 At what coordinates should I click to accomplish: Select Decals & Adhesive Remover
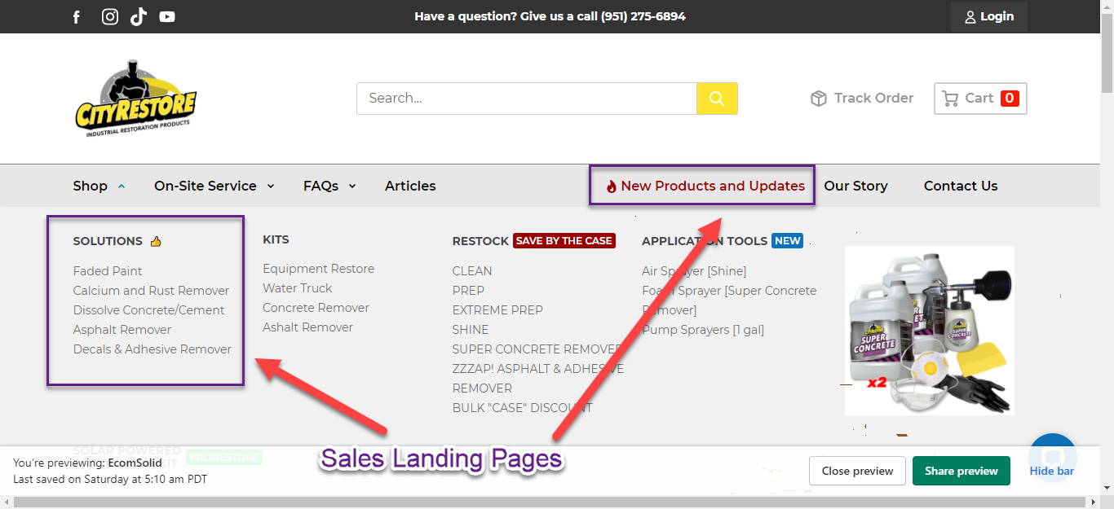[x=153, y=349]
